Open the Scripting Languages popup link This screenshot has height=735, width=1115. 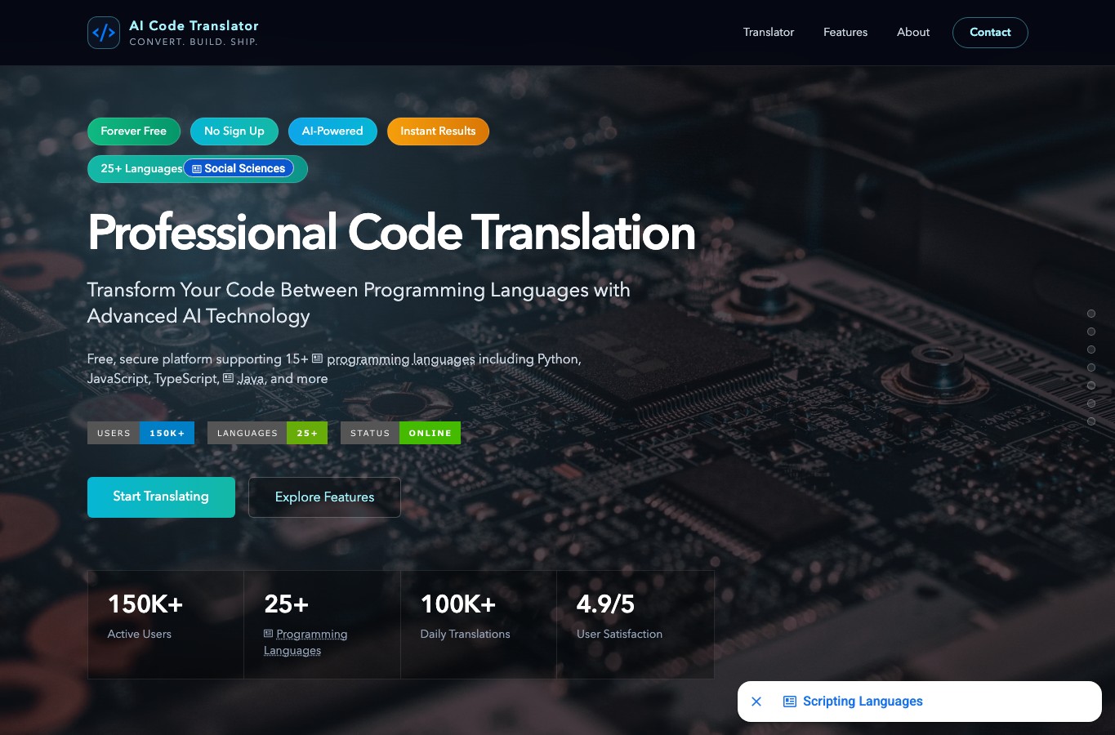863,702
